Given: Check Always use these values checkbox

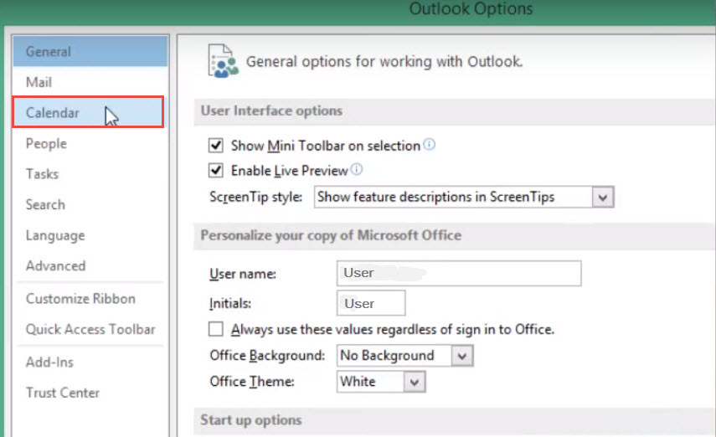Looking at the screenshot, I should (216, 329).
